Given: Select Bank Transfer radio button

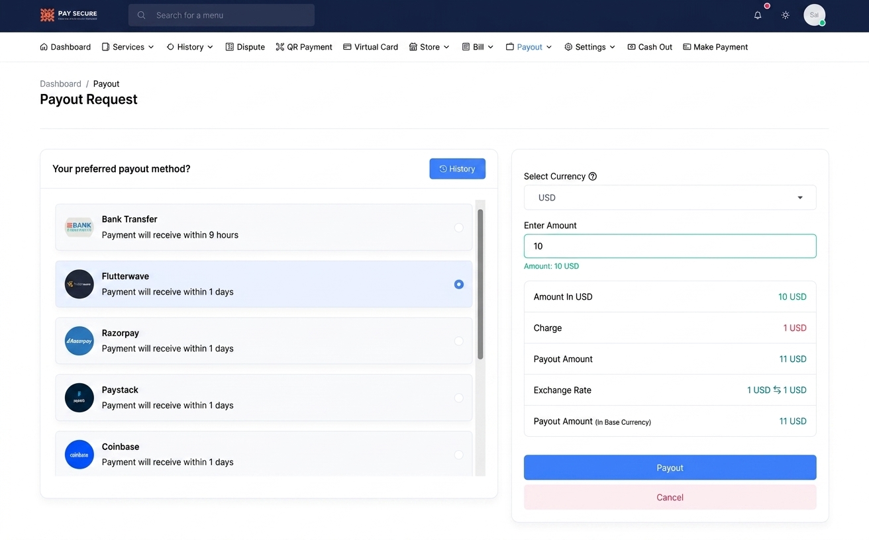Looking at the screenshot, I should pyautogui.click(x=459, y=227).
